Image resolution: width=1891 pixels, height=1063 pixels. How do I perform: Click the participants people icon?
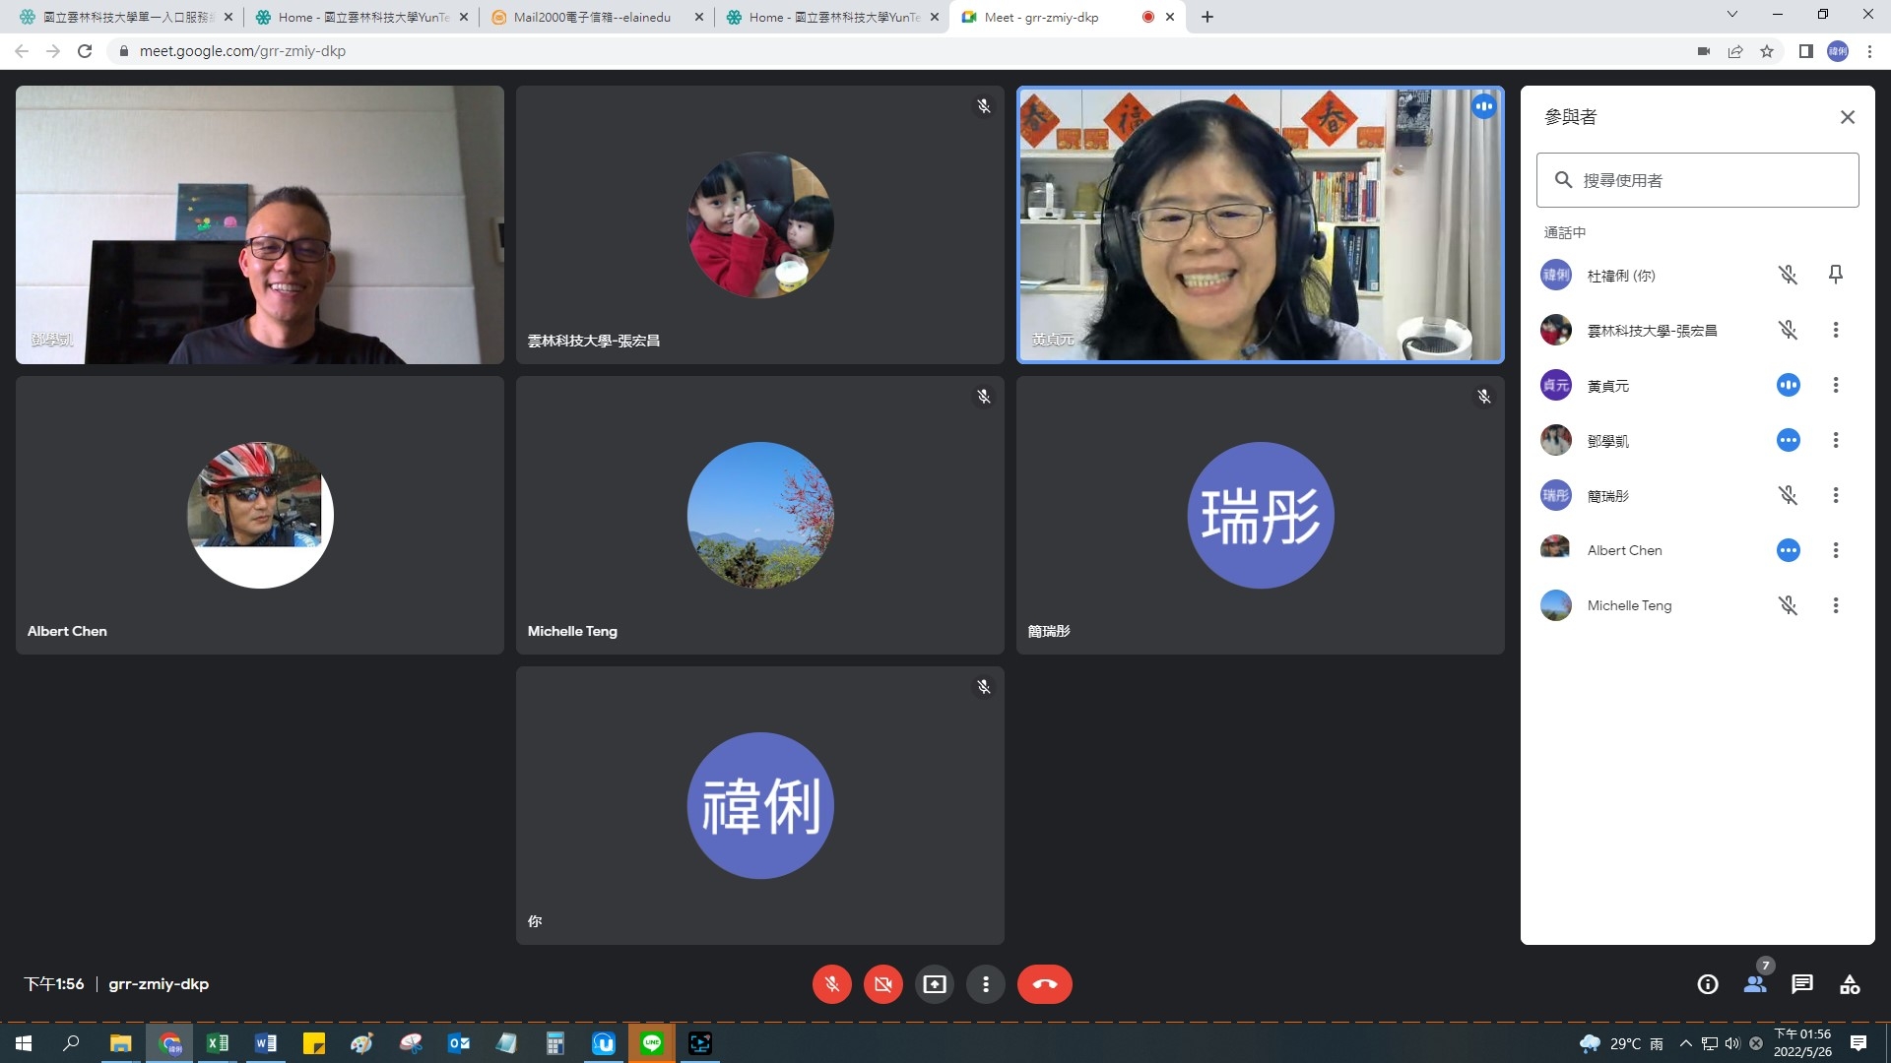1754,984
